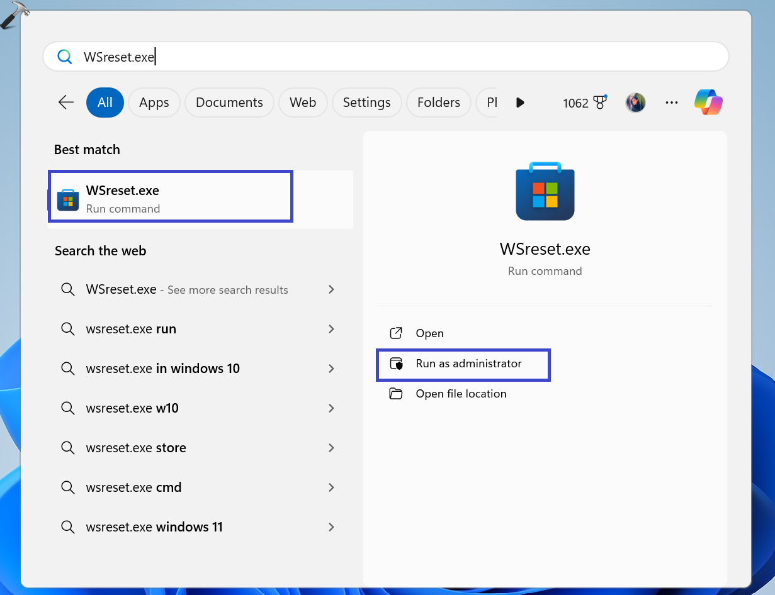
Task: Click Open in the right pane
Action: coord(429,333)
